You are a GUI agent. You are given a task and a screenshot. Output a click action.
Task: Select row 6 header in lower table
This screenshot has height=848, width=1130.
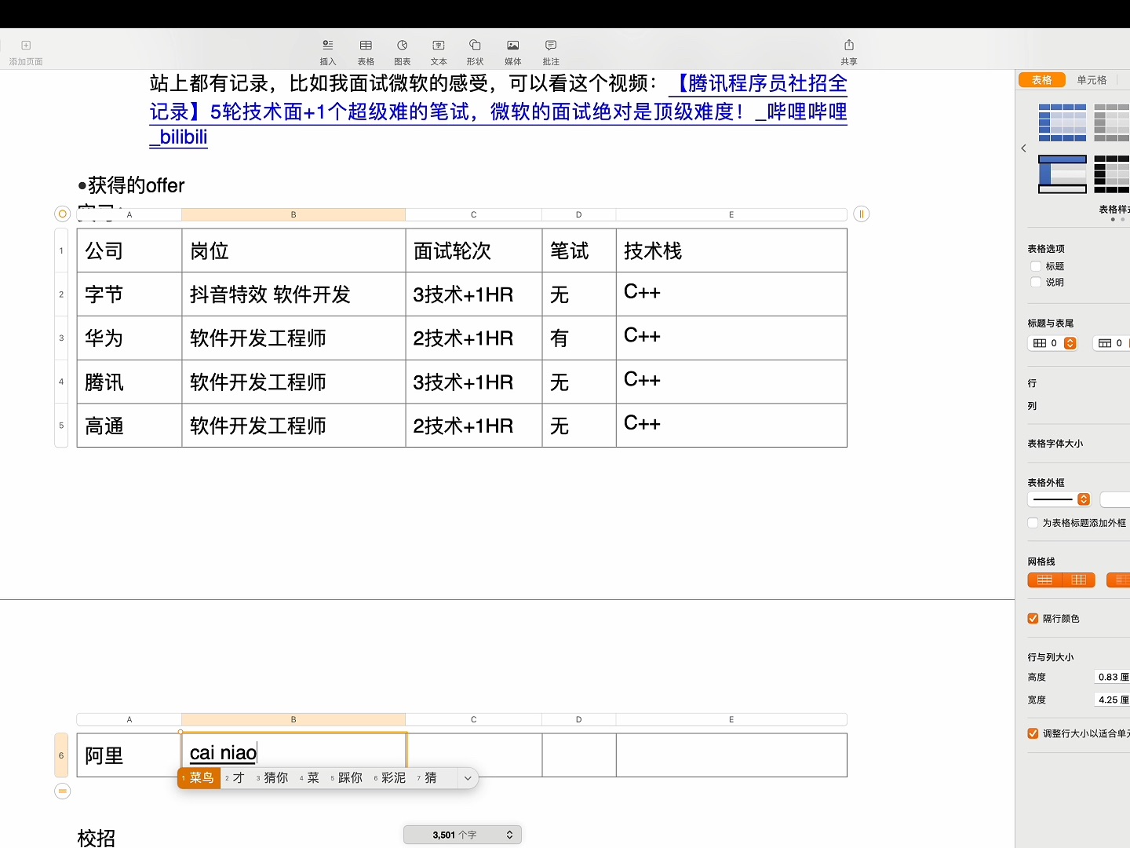coord(61,755)
